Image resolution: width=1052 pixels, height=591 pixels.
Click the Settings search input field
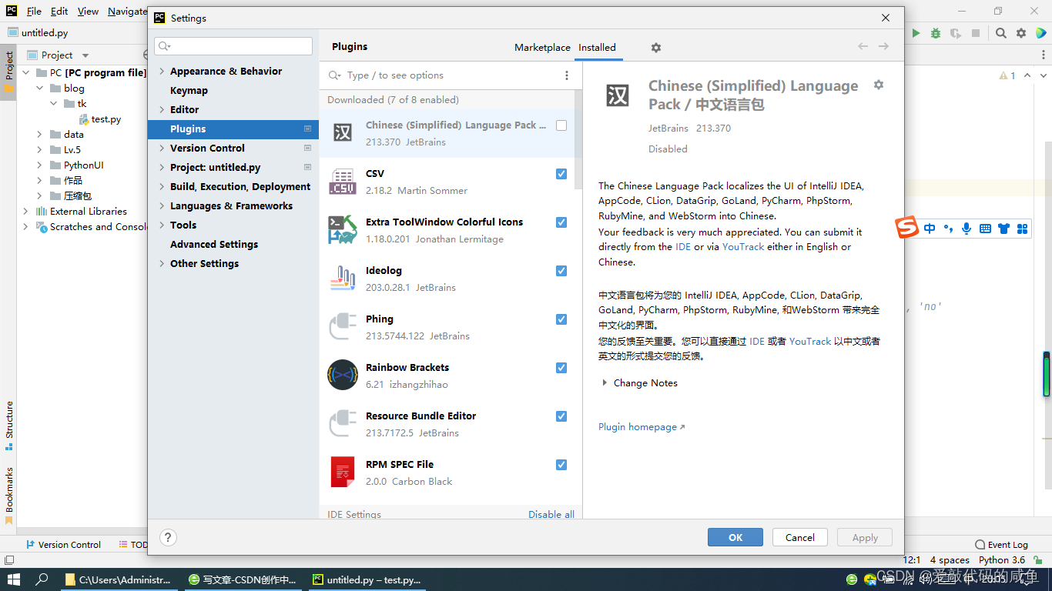(233, 46)
